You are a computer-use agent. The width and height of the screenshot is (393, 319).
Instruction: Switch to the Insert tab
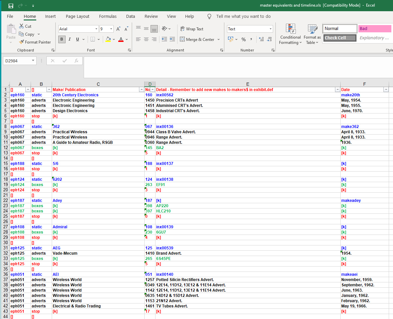(50, 16)
